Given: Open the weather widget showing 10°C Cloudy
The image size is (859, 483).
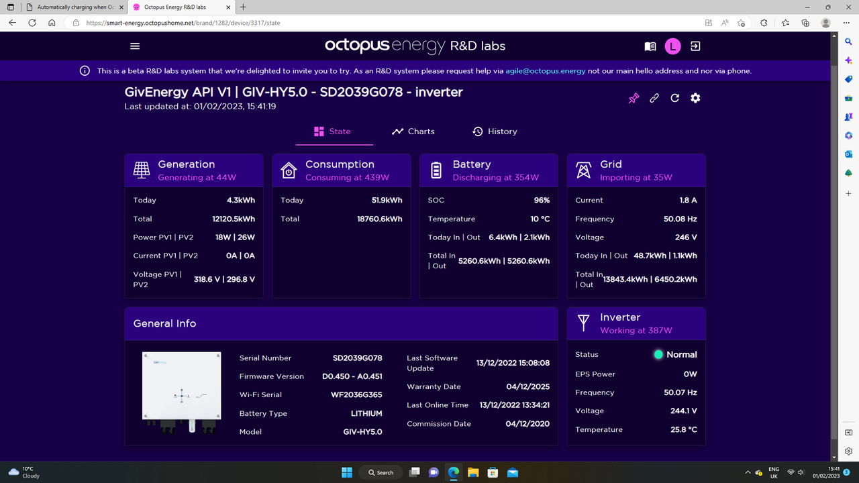Looking at the screenshot, I should [24, 472].
